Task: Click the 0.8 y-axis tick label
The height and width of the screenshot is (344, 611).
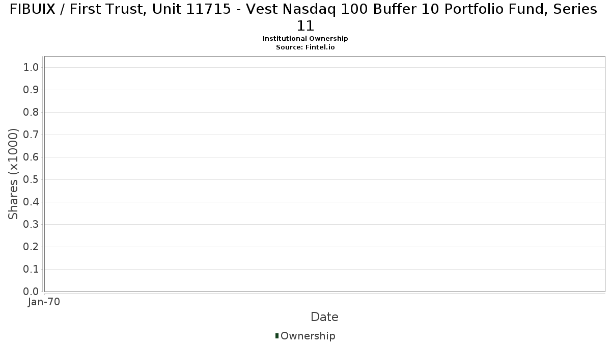Action: (x=31, y=113)
